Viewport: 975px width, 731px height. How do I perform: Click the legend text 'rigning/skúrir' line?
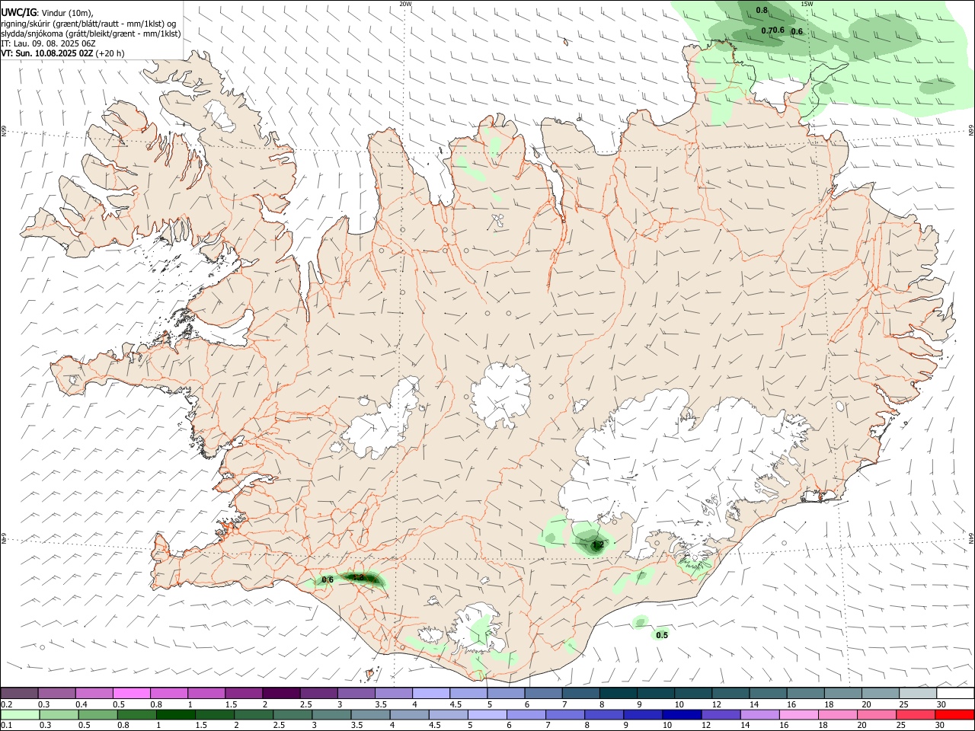point(90,23)
